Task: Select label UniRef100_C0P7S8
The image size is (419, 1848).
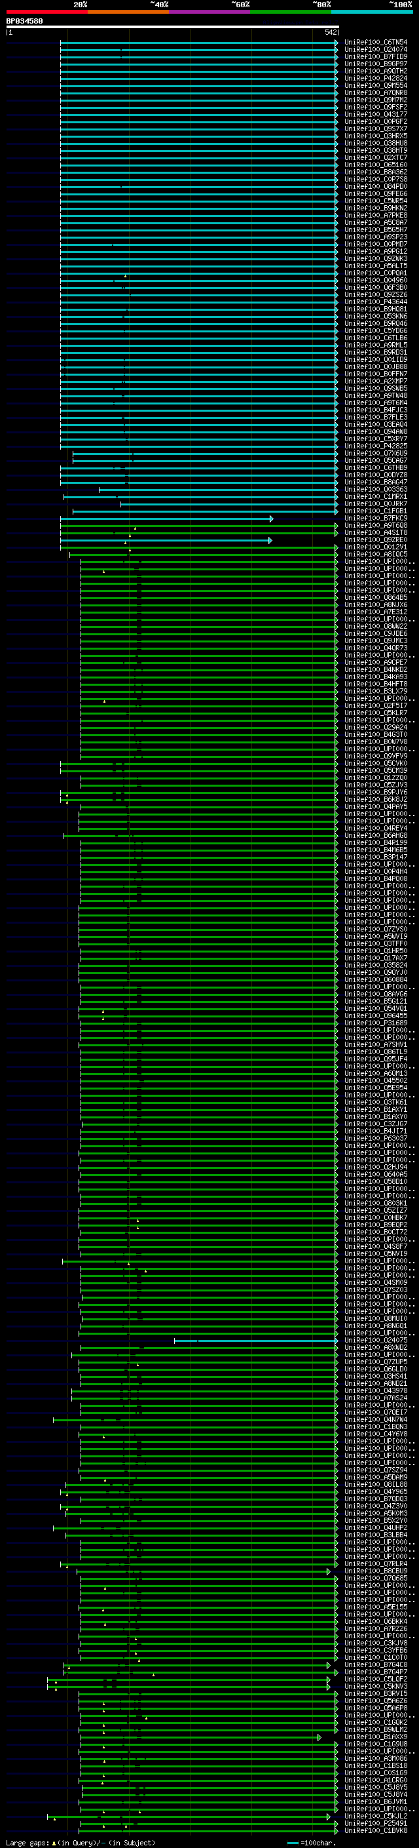Action: (x=376, y=180)
